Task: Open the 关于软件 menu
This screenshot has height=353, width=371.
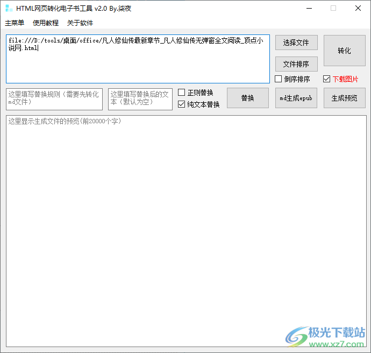Action: [x=80, y=23]
